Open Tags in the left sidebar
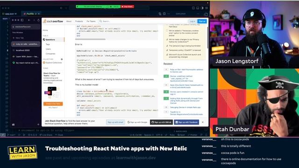 click(48, 44)
